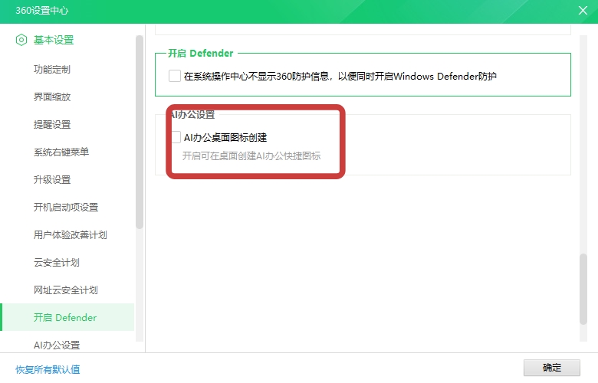Viewport: 598px width, 383px height.
Task: Click the sidebar vertical scrollbar thumb
Action: (x=140, y=132)
